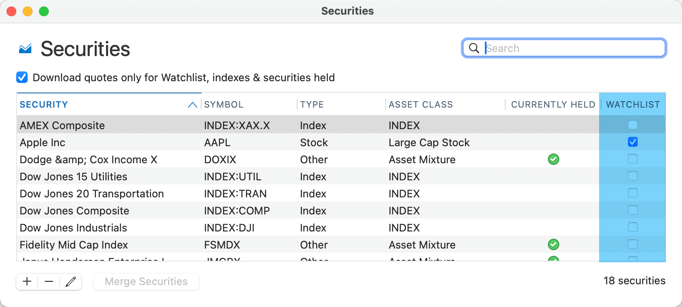The image size is (682, 307).
Task: Click the Watchlist column header
Action: tap(632, 105)
